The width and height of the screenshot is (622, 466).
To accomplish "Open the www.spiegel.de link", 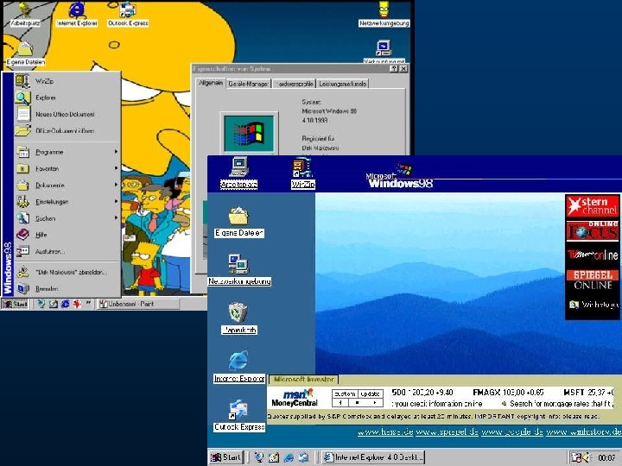I will 447,431.
